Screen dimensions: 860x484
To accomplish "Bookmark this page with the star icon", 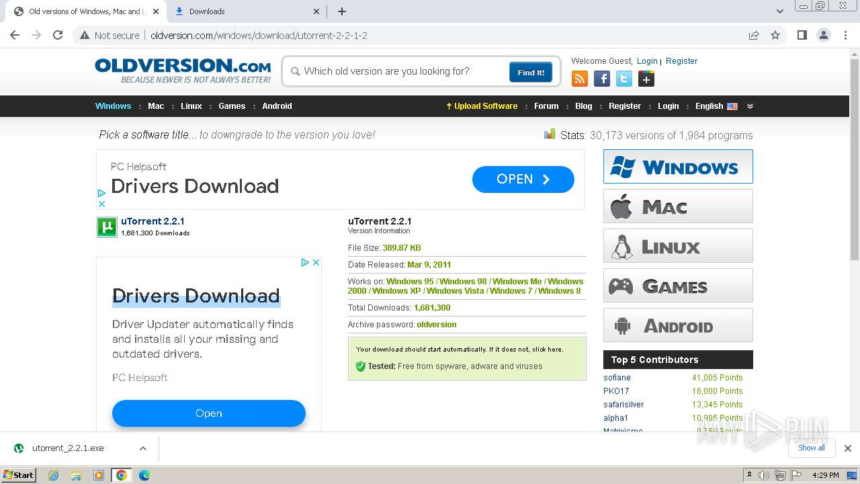I will [x=775, y=35].
